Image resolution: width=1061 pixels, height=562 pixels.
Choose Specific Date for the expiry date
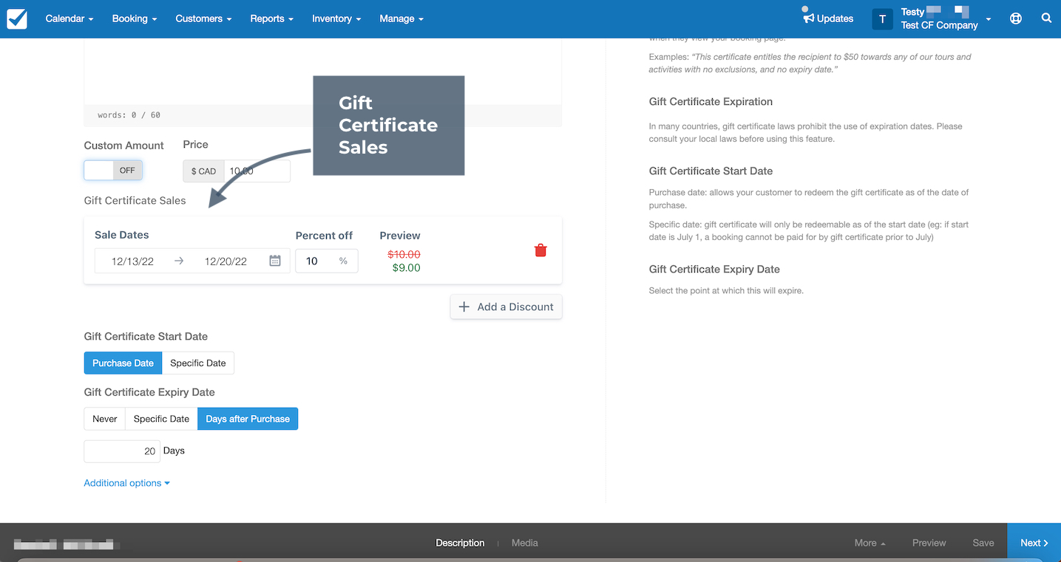(x=161, y=419)
